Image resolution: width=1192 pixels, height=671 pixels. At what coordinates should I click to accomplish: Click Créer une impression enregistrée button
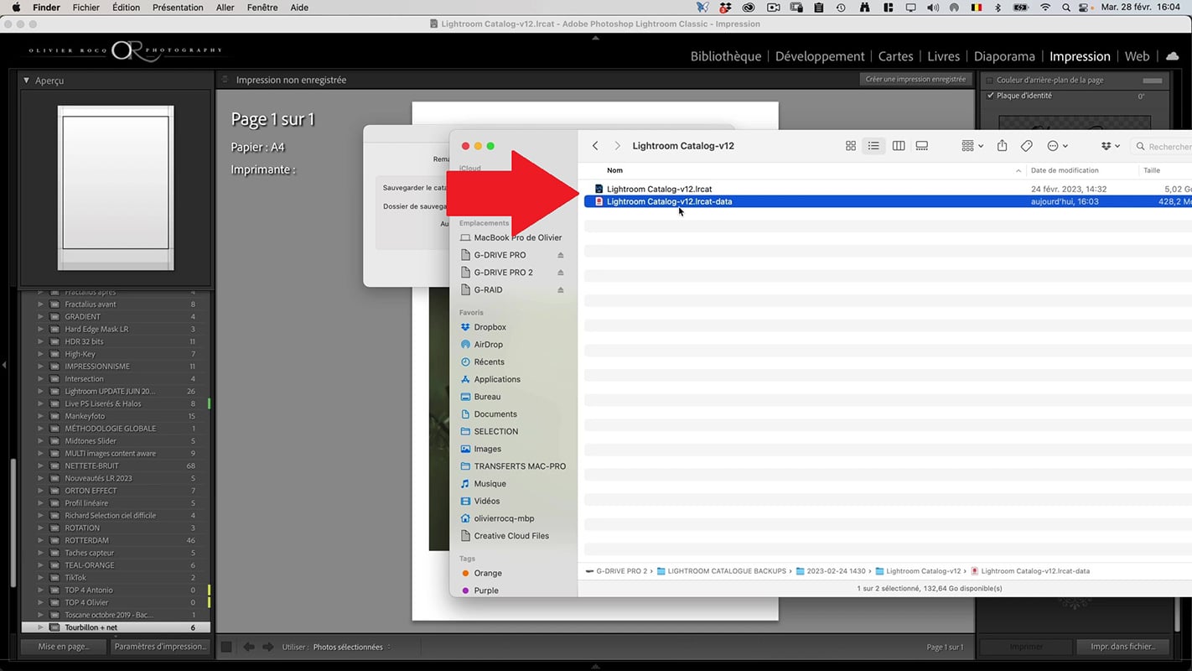coord(915,80)
